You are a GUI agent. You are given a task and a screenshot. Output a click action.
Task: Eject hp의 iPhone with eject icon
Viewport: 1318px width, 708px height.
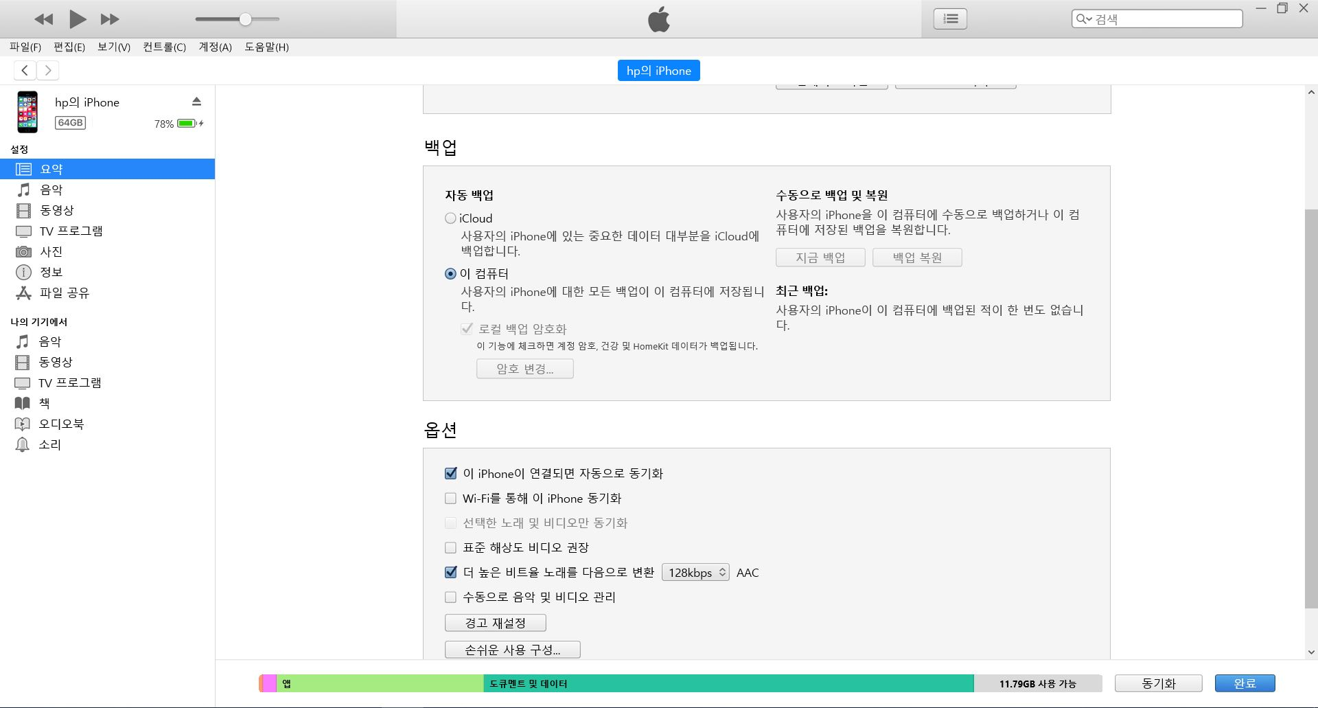coord(196,102)
